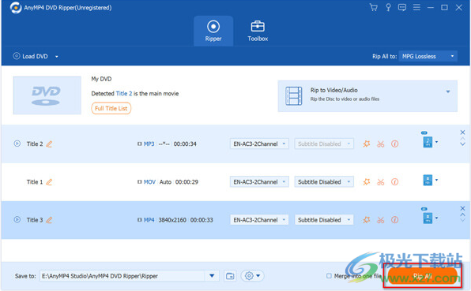Viewport: 471px width, 291px height.
Task: Open settings gear dropdown at bottom
Action: (x=252, y=276)
